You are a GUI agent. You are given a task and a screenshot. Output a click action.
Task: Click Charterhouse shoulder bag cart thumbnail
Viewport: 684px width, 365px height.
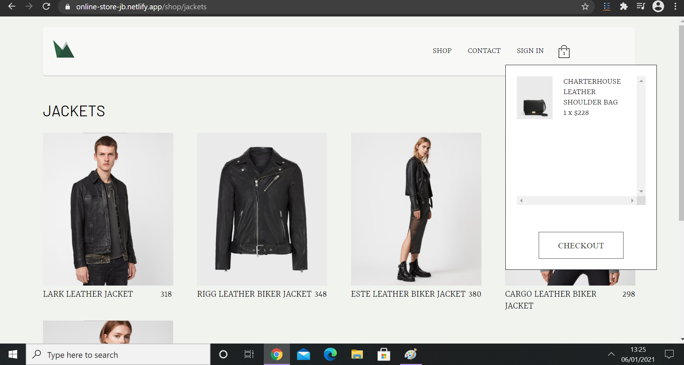pyautogui.click(x=535, y=98)
